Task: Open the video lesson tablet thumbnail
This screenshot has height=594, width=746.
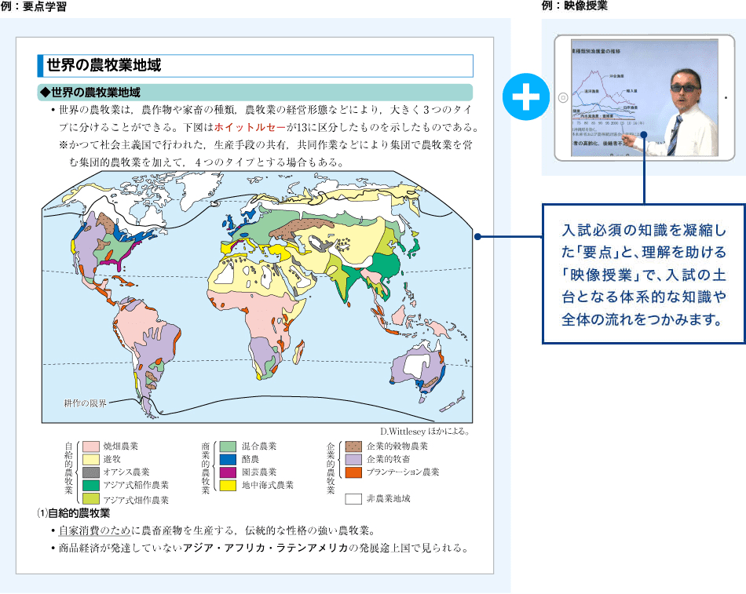Action: click(644, 97)
